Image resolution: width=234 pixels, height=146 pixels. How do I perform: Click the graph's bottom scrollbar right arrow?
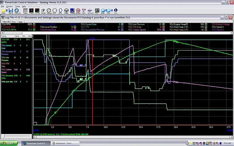(231, 137)
